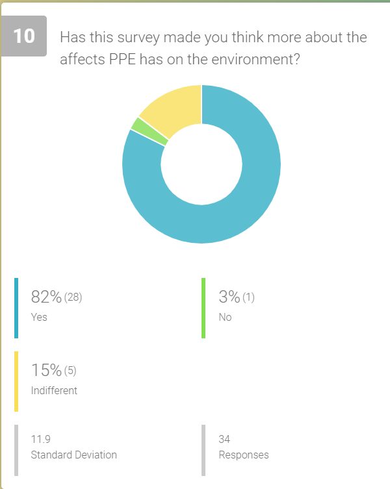The image size is (390, 489).
Task: Click the 34 responses count
Action: coord(225,440)
